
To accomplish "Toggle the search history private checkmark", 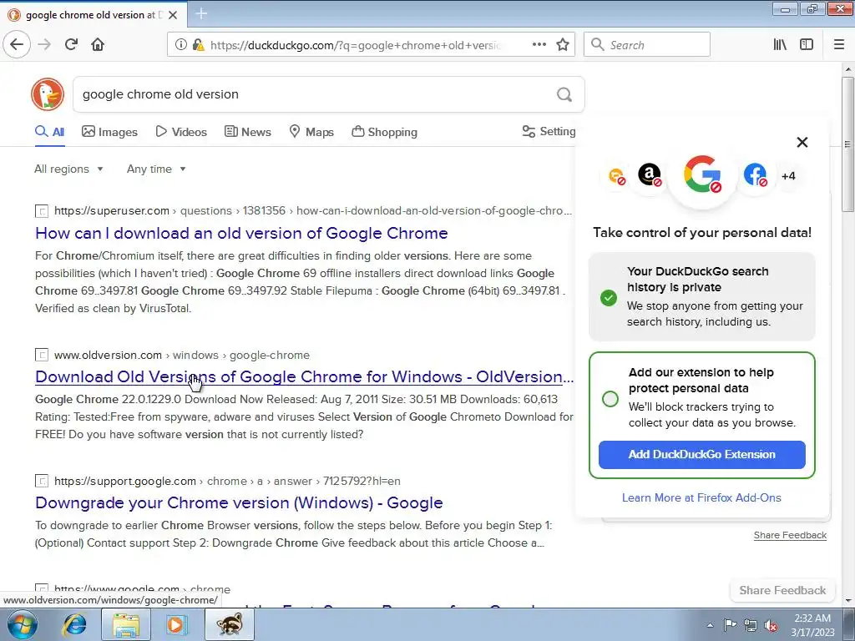I will pyautogui.click(x=609, y=298).
